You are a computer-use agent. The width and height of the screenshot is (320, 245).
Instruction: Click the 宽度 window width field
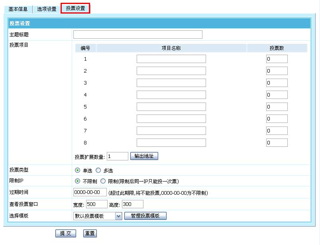pos(96,204)
